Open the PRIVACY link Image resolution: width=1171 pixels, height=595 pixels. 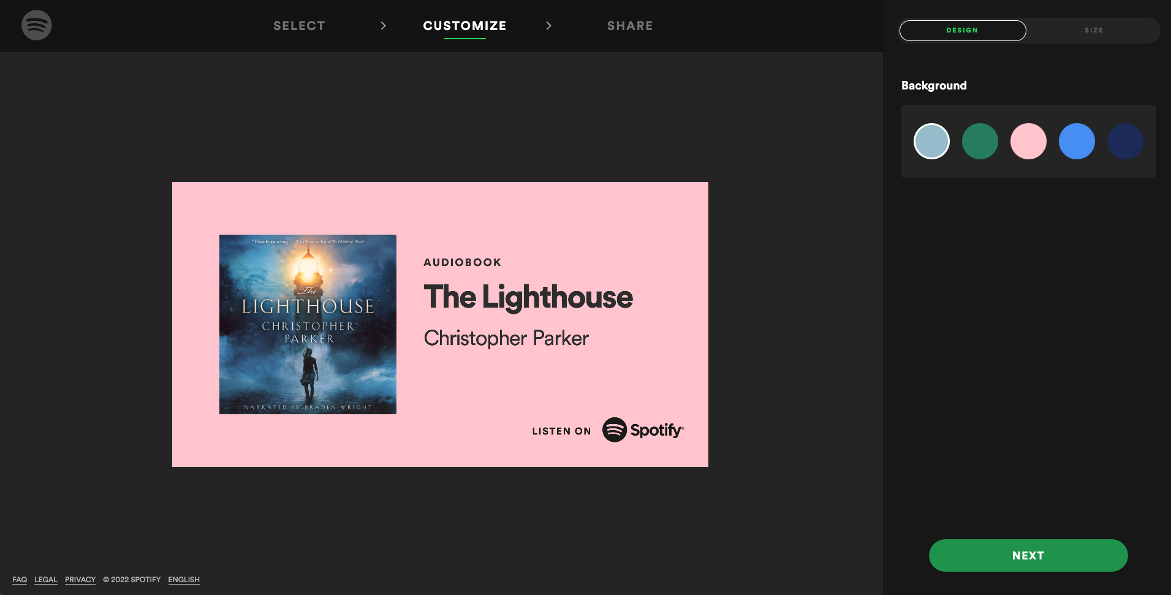pyautogui.click(x=80, y=580)
